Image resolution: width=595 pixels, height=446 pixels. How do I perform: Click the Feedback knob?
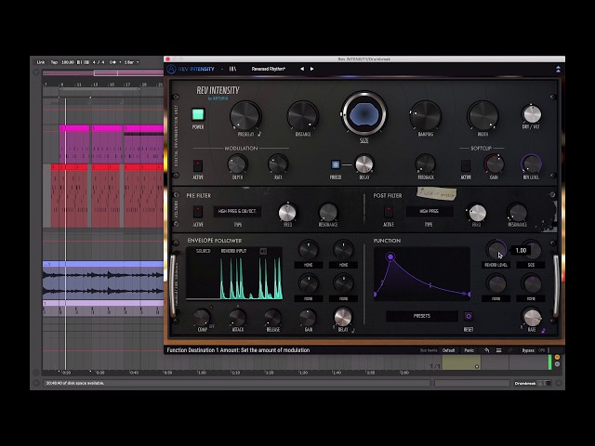tap(426, 164)
